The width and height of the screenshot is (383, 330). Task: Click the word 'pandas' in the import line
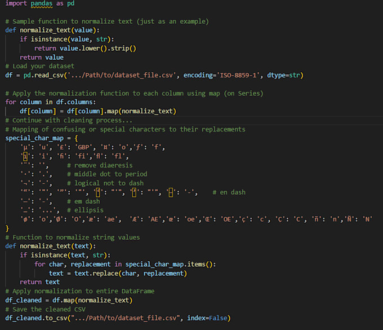(42, 3)
